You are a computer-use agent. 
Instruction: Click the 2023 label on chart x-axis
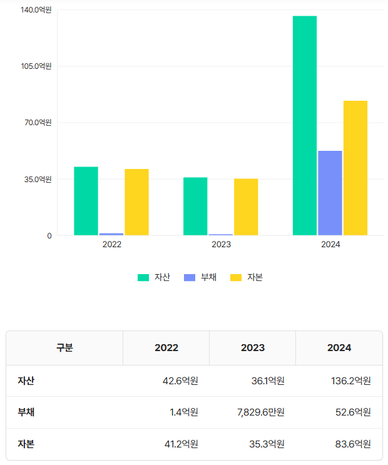(221, 245)
